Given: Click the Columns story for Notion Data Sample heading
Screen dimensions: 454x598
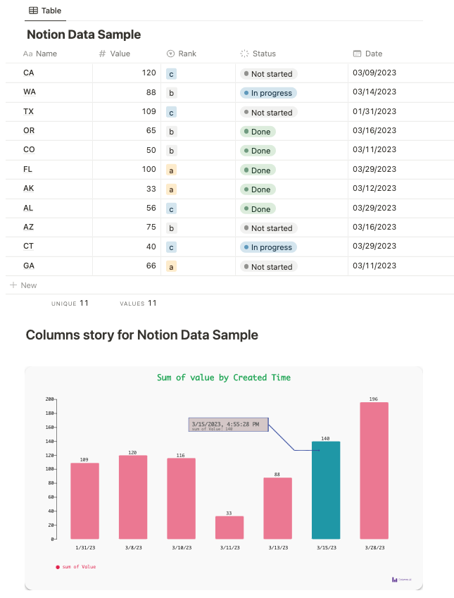Looking at the screenshot, I should (141, 335).
